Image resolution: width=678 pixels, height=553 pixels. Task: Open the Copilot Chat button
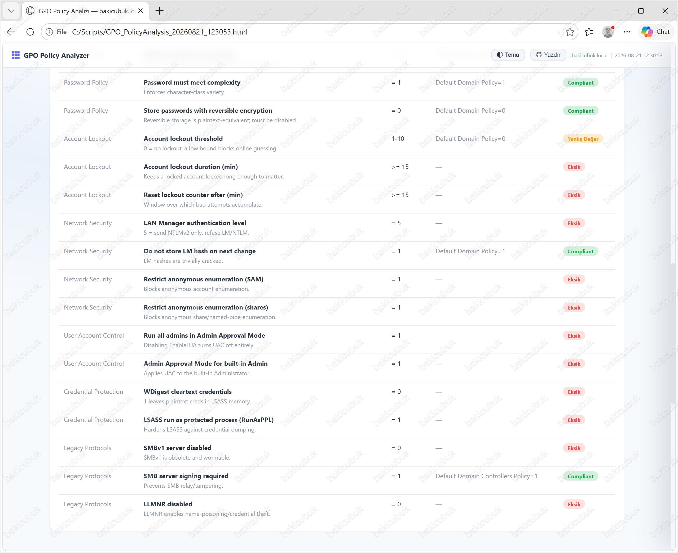click(x=656, y=32)
